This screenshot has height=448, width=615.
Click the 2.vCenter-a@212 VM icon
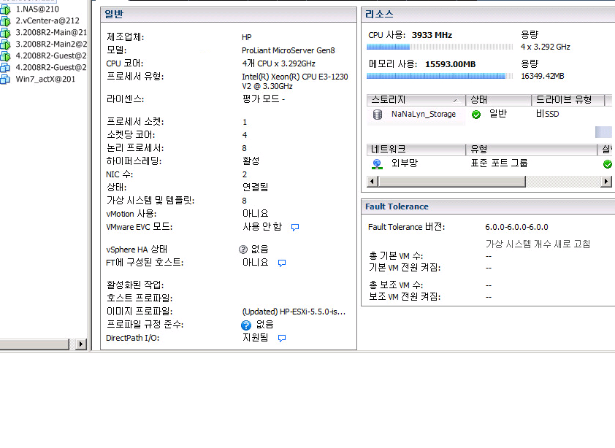(x=5, y=21)
